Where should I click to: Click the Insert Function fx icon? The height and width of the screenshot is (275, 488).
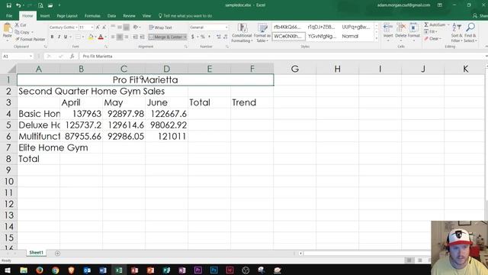click(72, 56)
